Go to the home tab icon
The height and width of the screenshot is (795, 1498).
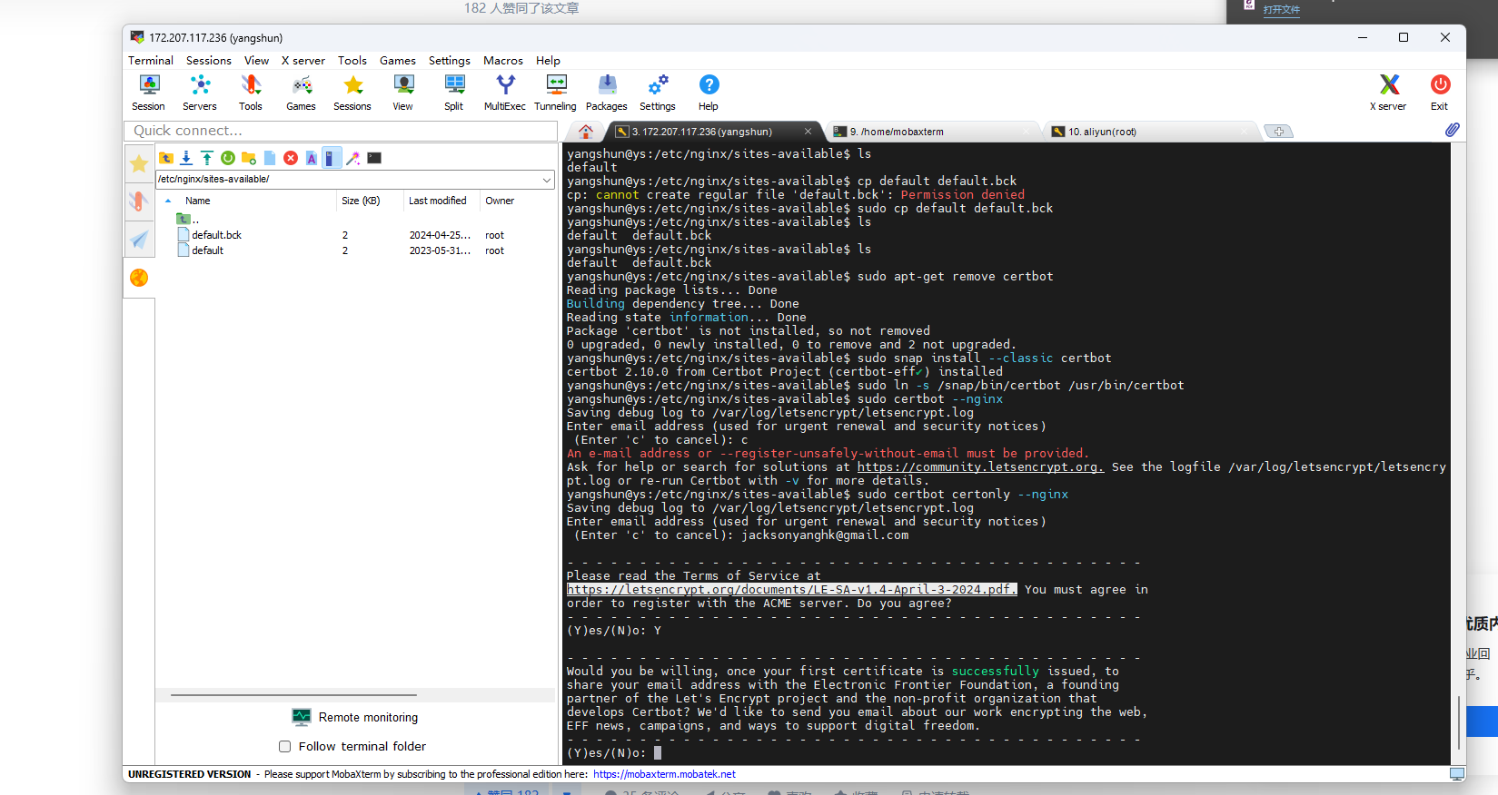click(x=586, y=132)
